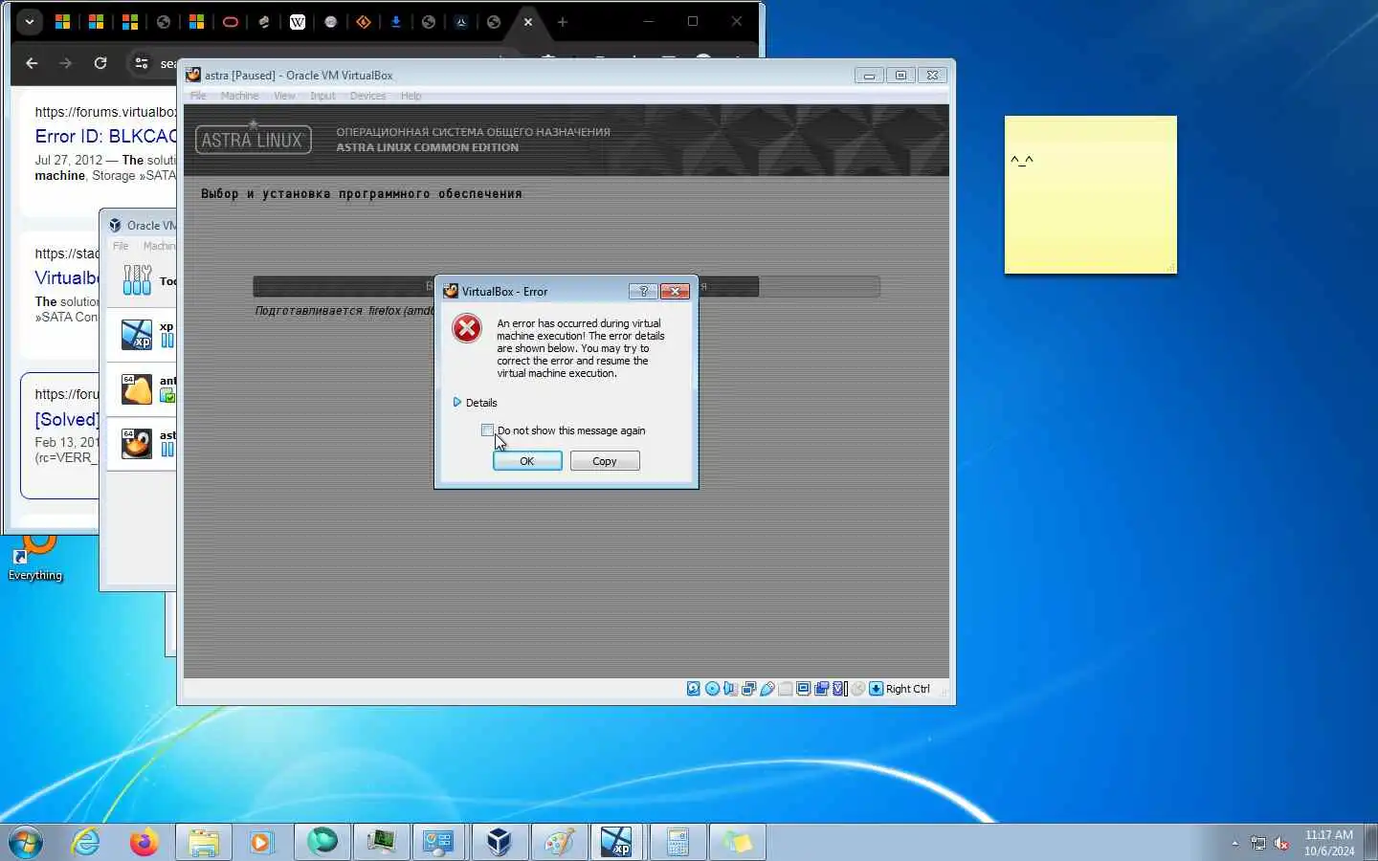This screenshot has height=861, width=1378.
Task: Launch Firefox from taskbar
Action: coord(144,843)
